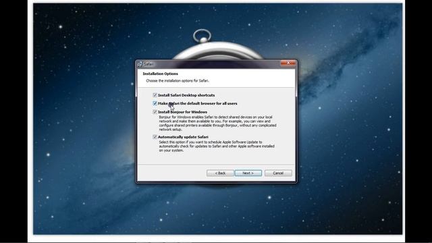The height and width of the screenshot is (243, 432).
Task: Go to the previous step with Back
Action: [220, 173]
